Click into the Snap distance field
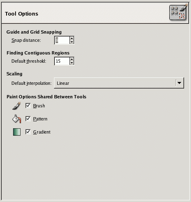The image size is (191, 202). (62, 40)
